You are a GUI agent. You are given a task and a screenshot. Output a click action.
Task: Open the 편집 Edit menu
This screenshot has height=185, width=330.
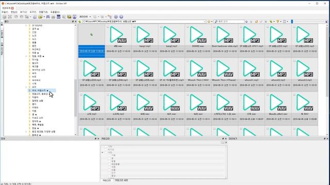click(14, 12)
